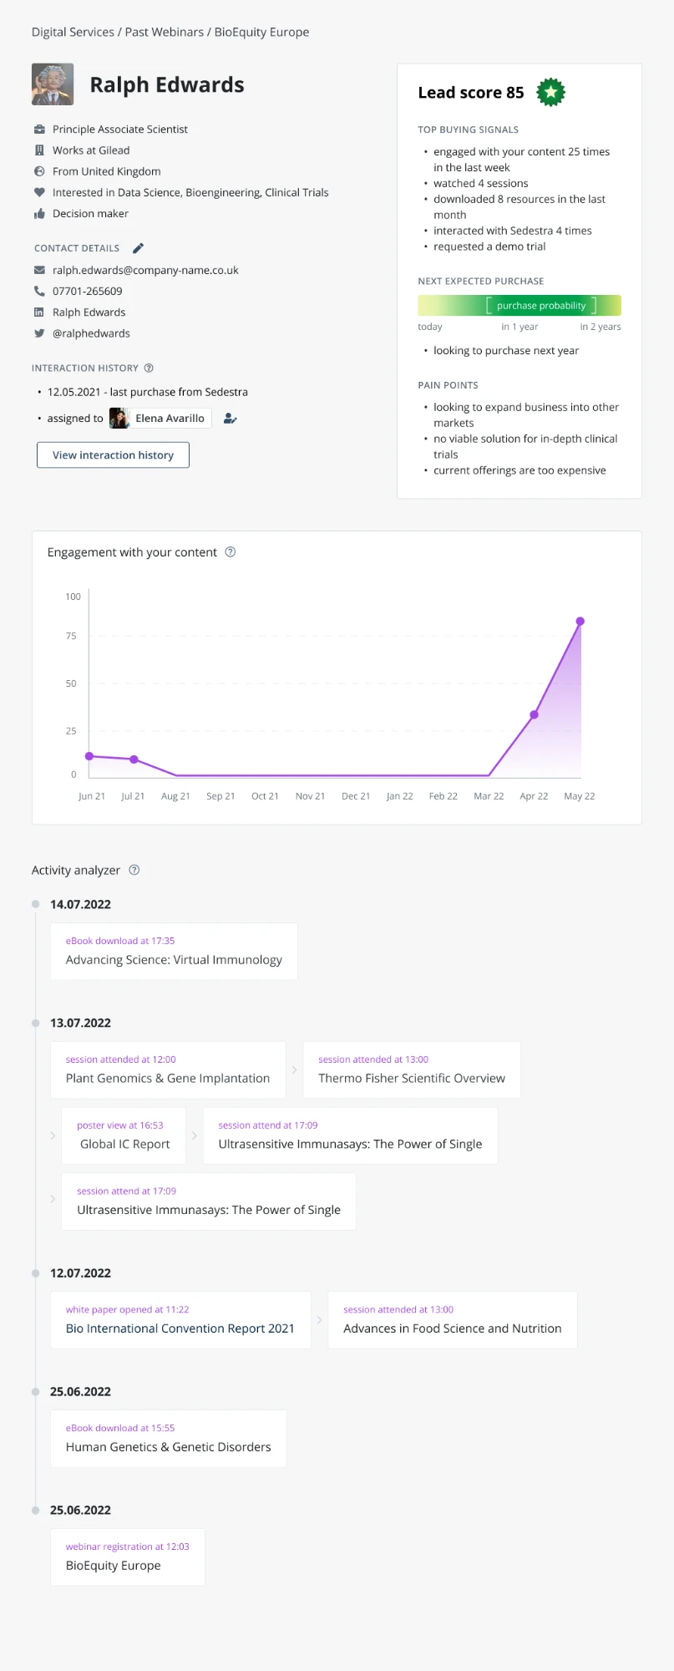Click the Jun 21 data point on chart
Image resolution: width=674 pixels, height=1671 pixels.
[89, 756]
